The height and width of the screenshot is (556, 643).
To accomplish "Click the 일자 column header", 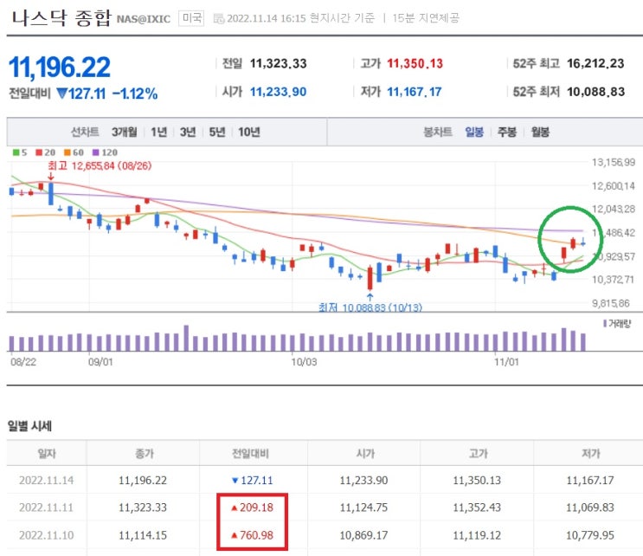I will tap(47, 454).
